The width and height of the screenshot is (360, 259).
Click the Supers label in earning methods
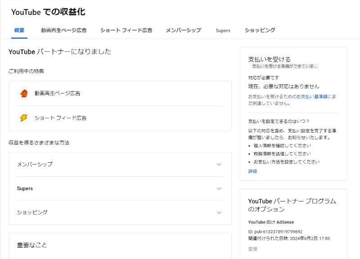coord(25,188)
